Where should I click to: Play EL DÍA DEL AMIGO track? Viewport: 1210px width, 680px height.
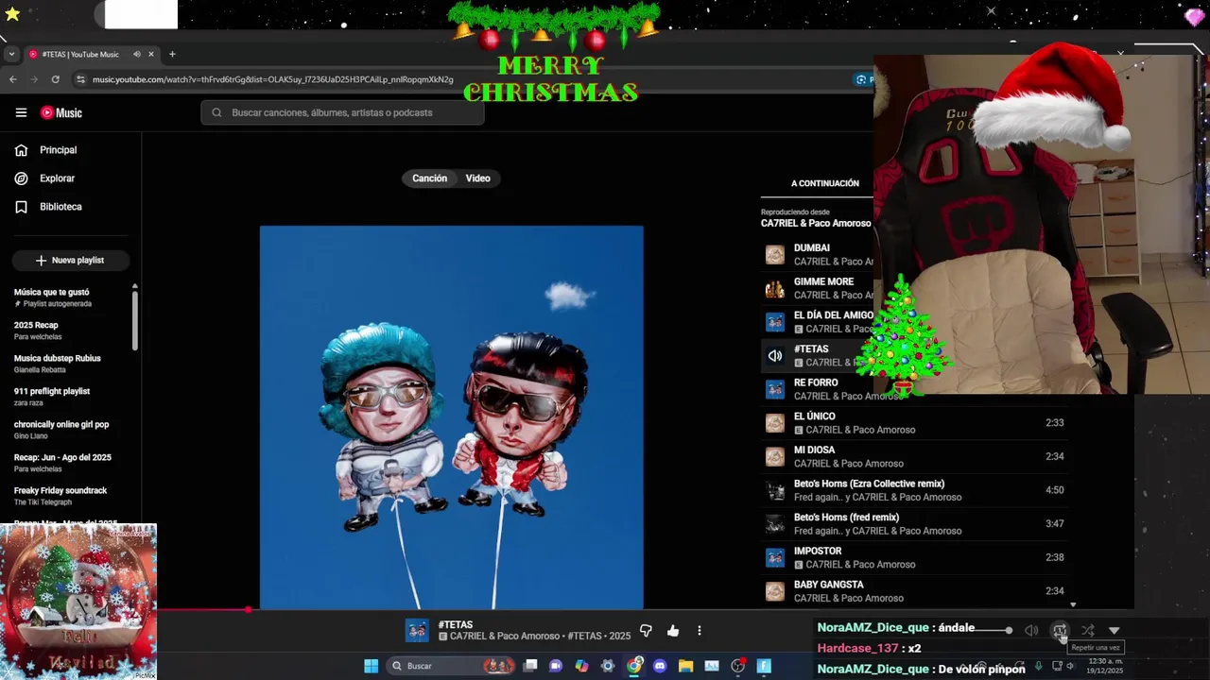coord(819,322)
